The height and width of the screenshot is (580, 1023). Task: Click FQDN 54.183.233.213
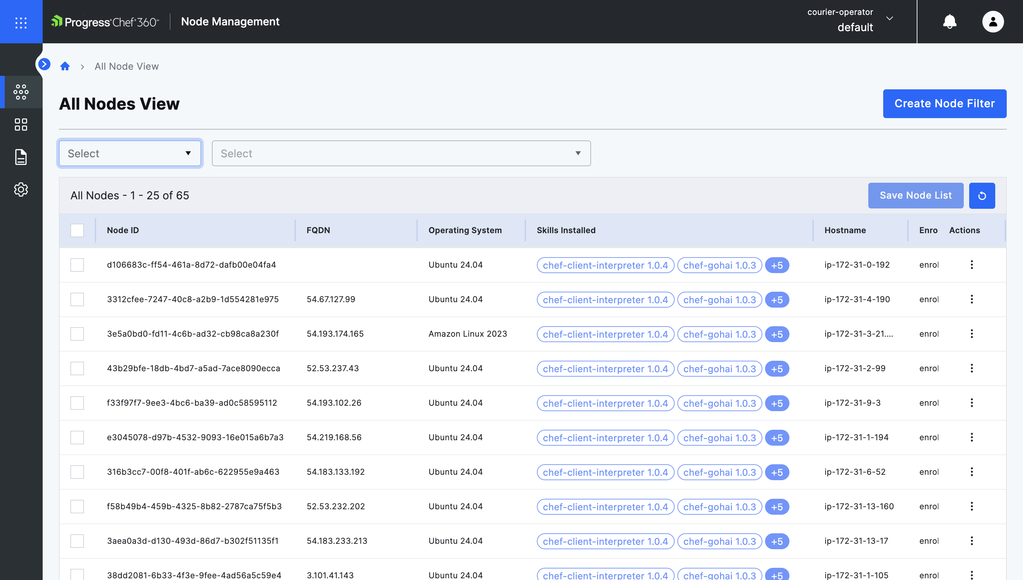[337, 540]
